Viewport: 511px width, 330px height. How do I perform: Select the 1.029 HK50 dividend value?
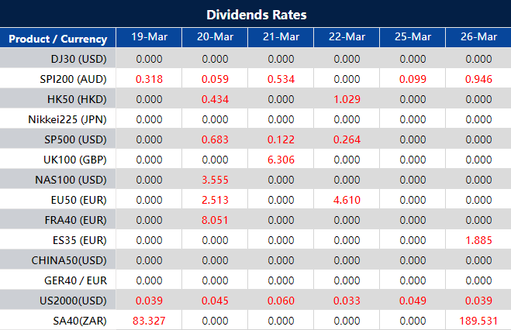347,99
